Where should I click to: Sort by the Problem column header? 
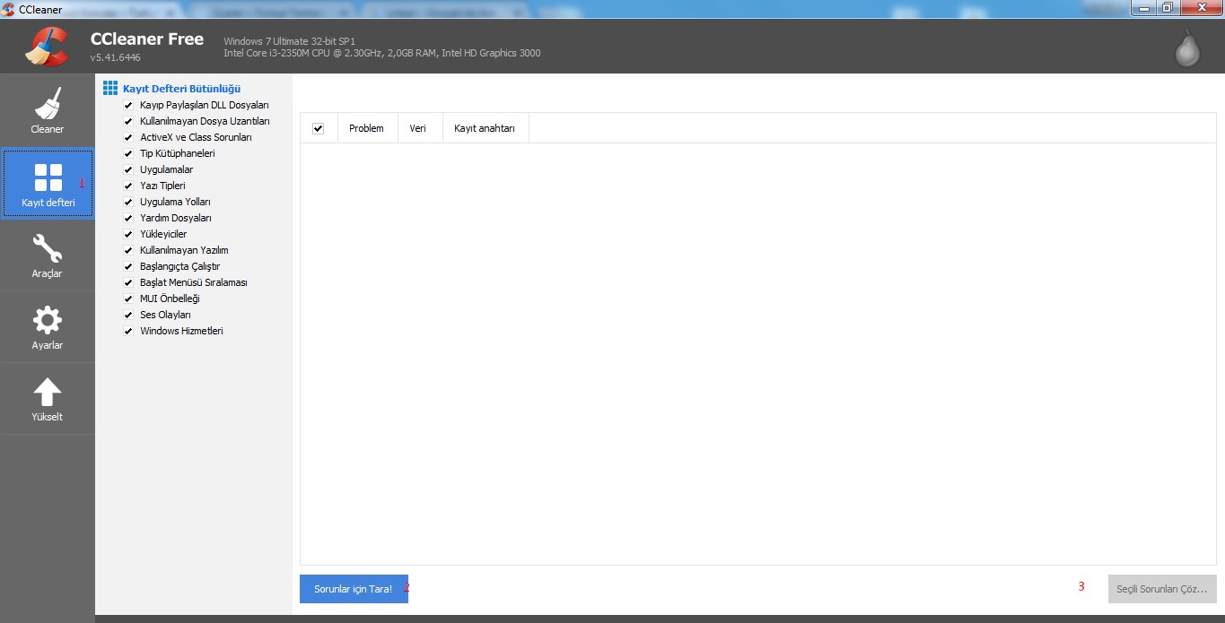pos(366,128)
